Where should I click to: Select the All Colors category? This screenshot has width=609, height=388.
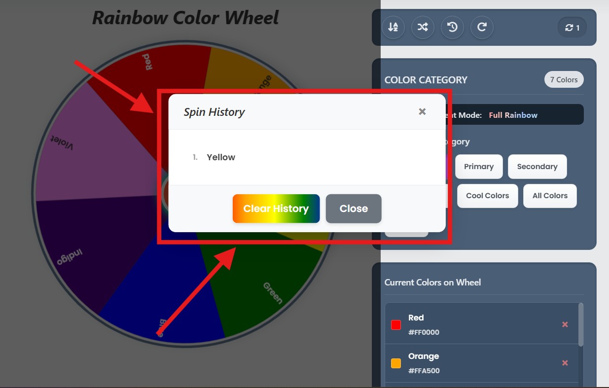(550, 196)
